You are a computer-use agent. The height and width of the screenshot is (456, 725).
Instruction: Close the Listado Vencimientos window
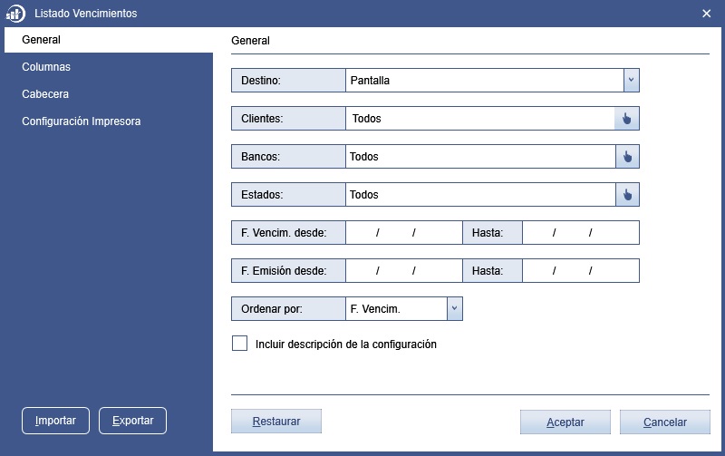706,14
